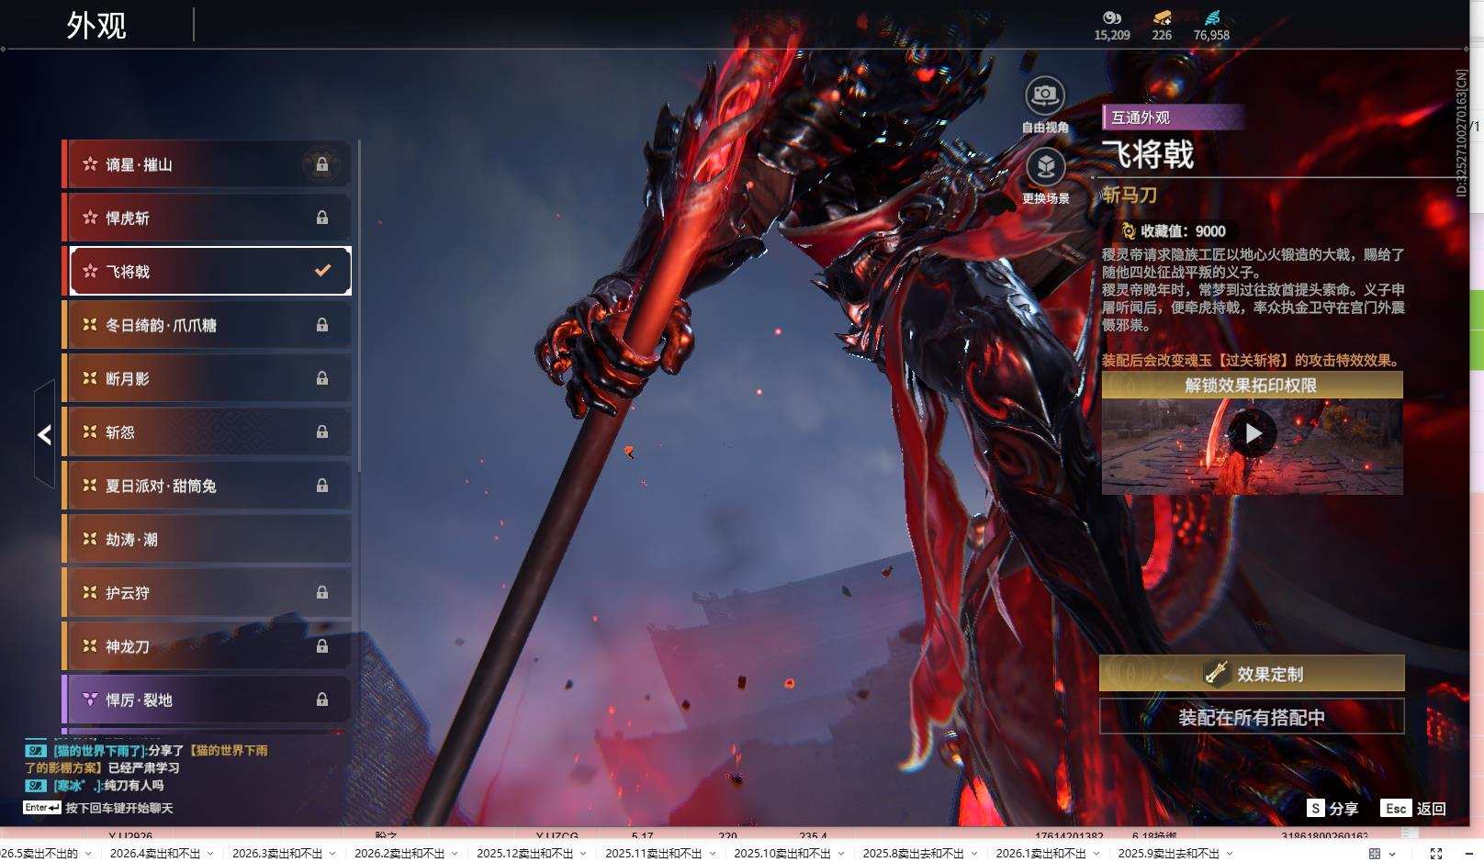Click the S key icon beside 分享
Image resolution: width=1484 pixels, height=862 pixels.
pyautogui.click(x=1316, y=808)
